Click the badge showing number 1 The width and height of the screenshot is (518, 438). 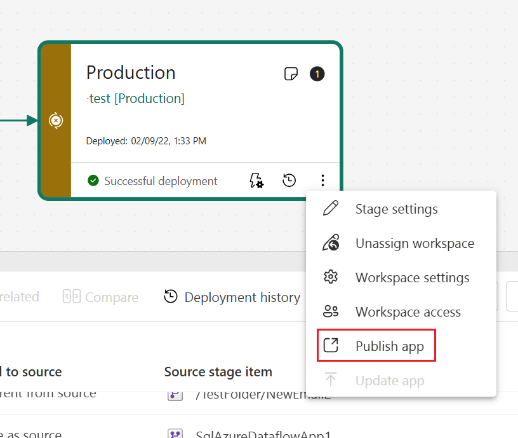coord(317,74)
